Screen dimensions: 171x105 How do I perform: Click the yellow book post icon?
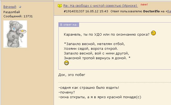click(60, 6)
